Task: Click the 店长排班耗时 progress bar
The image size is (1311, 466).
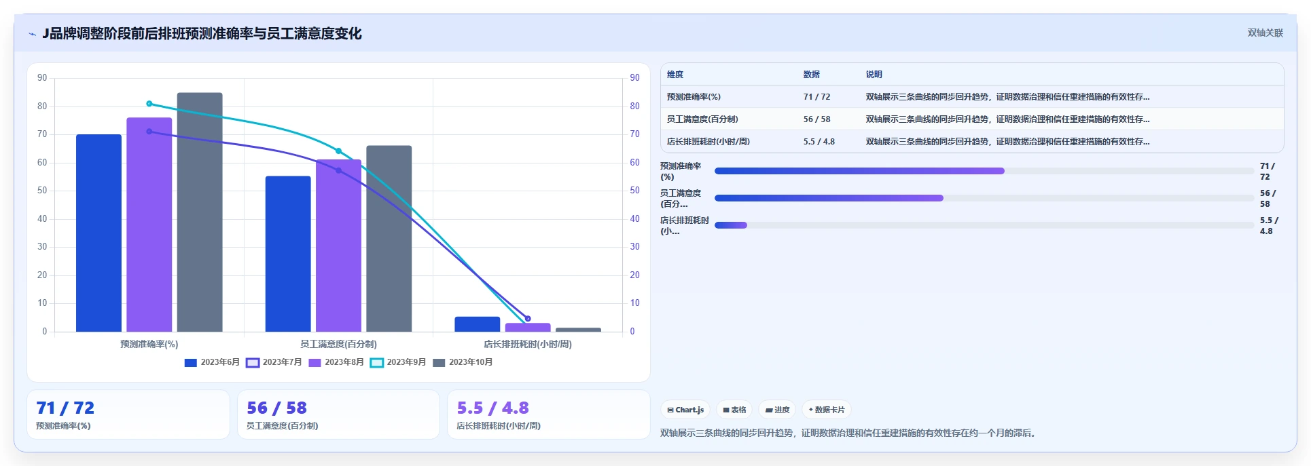Action: [x=984, y=225]
